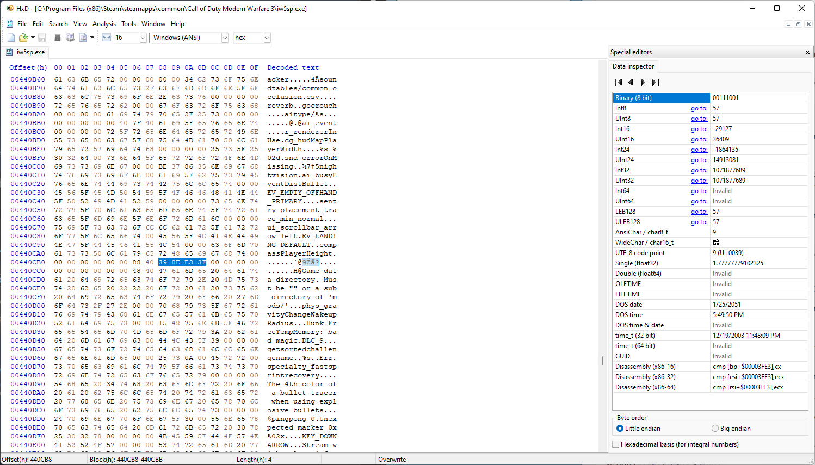The width and height of the screenshot is (815, 465).
Task: Open the Tools menu
Action: point(128,24)
